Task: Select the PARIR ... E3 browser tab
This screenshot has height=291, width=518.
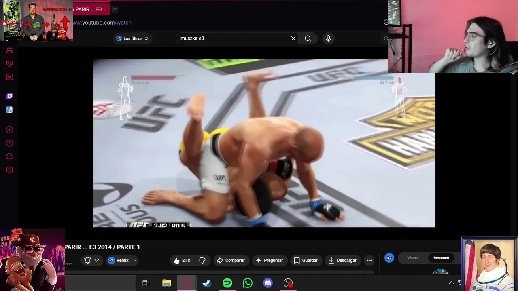Action: 91,9
